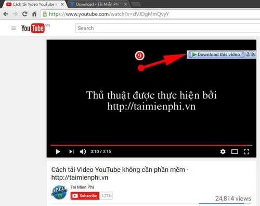Screen dimensions: 260x206
Task: Go to the browser Home page icon
Action: 34,14
